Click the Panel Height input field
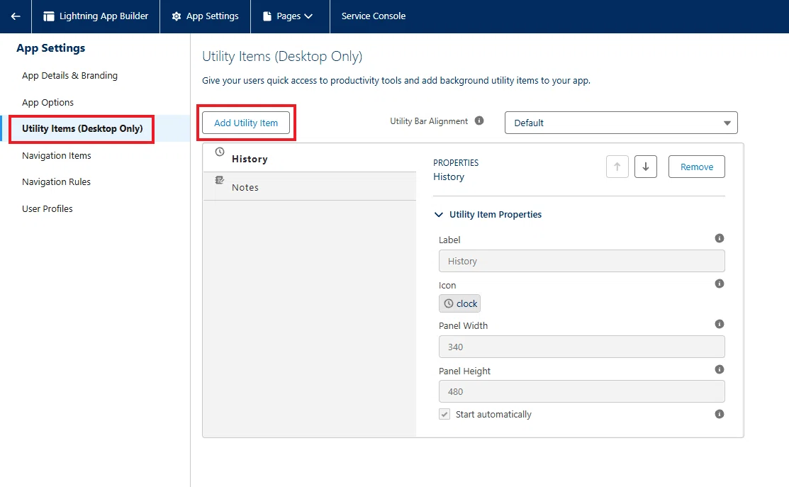Screen dimensions: 789x487 [x=582, y=391]
